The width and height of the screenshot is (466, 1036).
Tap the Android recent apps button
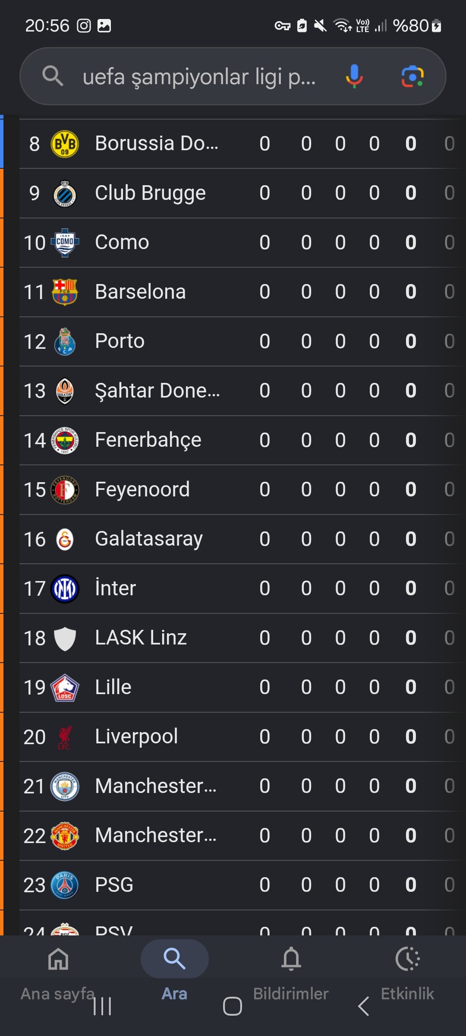point(102,1006)
